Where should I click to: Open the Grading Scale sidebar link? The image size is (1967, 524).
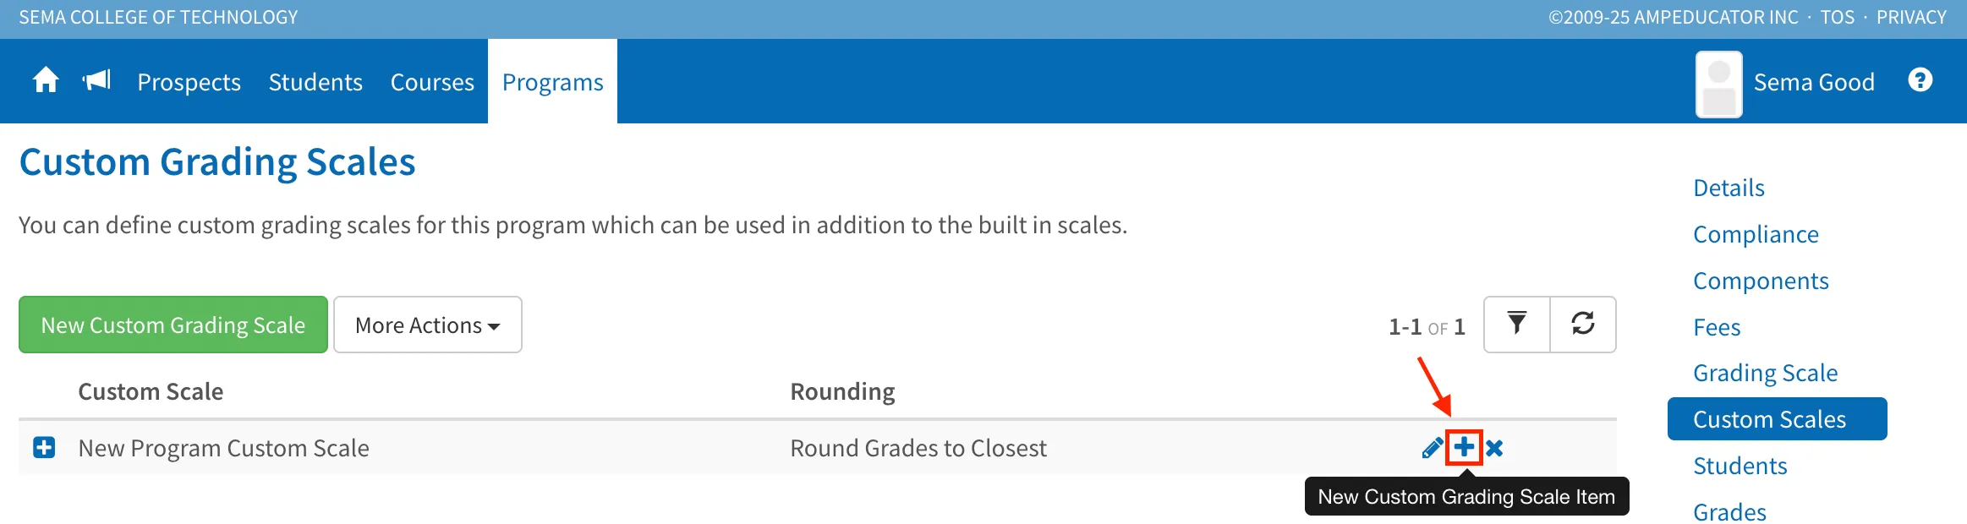1765,373
